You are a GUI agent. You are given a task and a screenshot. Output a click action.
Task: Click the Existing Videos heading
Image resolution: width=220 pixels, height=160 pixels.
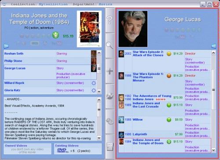point(67,146)
